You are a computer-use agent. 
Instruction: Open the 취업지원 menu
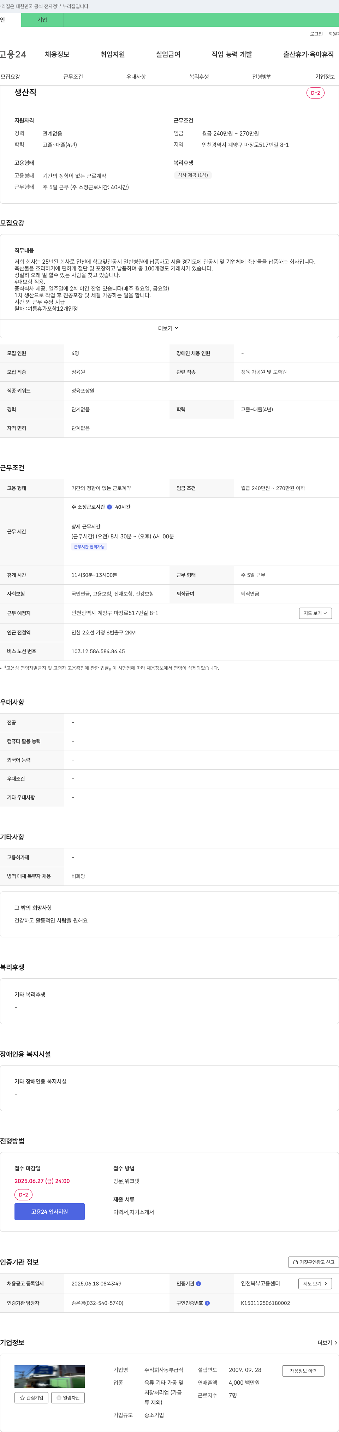[113, 54]
